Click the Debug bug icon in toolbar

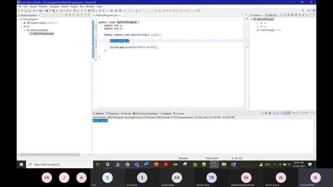click(34, 10)
